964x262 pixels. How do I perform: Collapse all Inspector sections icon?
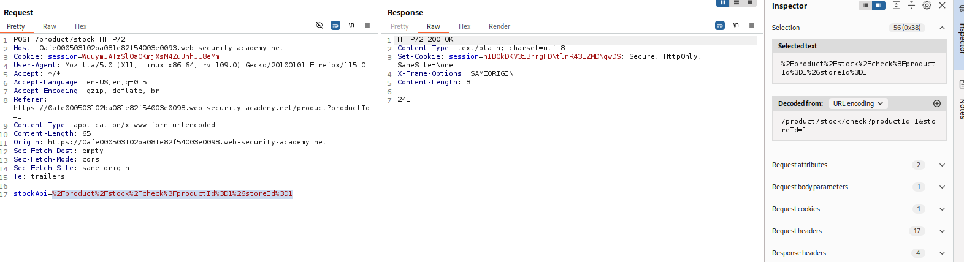(x=911, y=6)
